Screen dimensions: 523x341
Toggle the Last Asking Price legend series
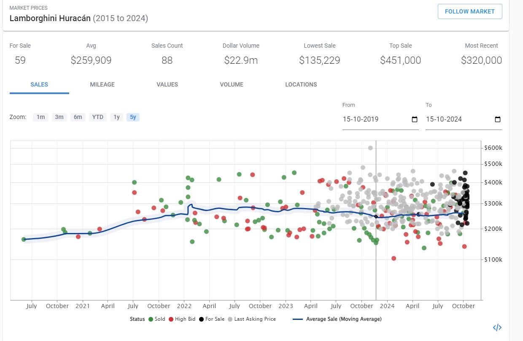coord(251,319)
